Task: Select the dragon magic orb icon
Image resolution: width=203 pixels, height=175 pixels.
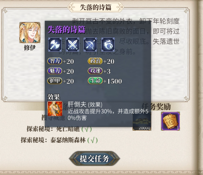Action: pyautogui.click(x=108, y=44)
